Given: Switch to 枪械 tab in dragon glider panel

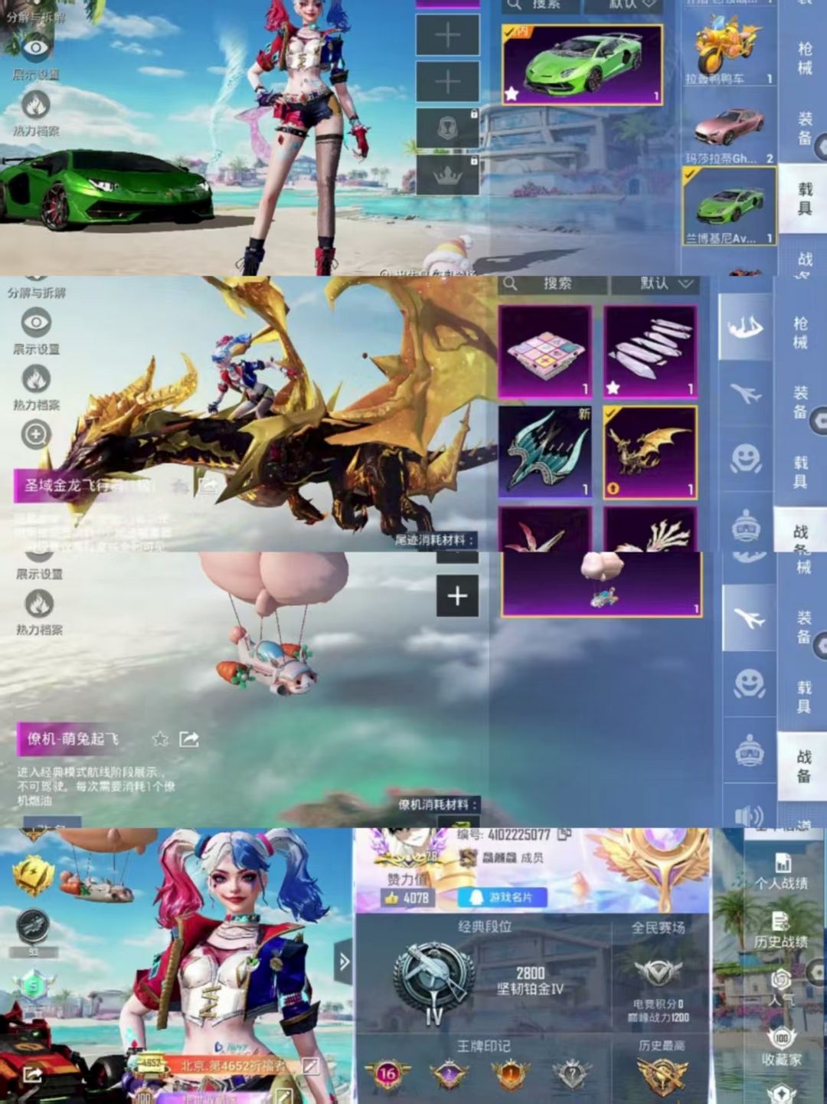Looking at the screenshot, I should (x=800, y=333).
